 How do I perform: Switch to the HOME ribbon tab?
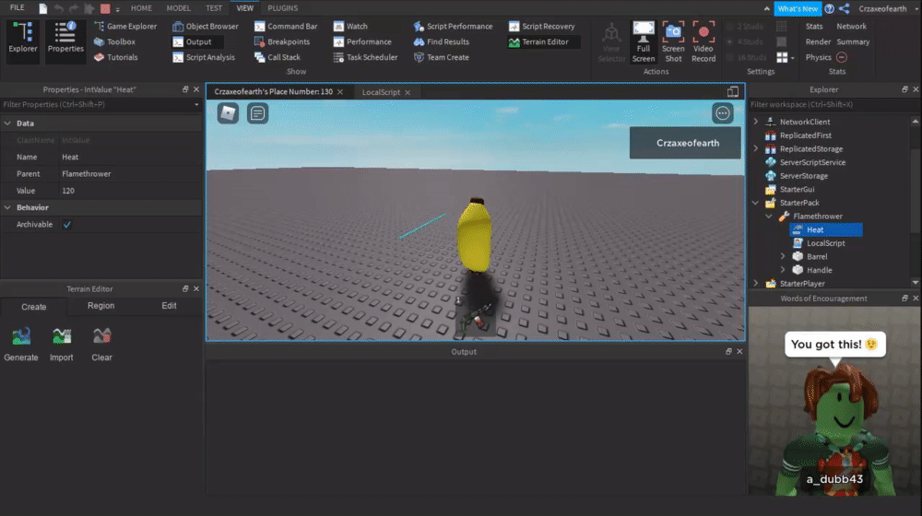[141, 8]
